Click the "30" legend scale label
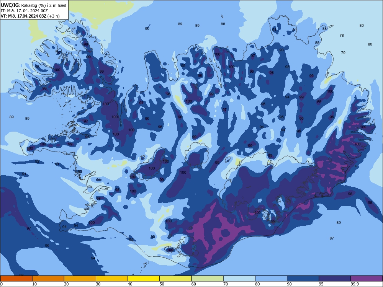Image resolution: width=383 pixels, height=287 pixels. (98, 284)
